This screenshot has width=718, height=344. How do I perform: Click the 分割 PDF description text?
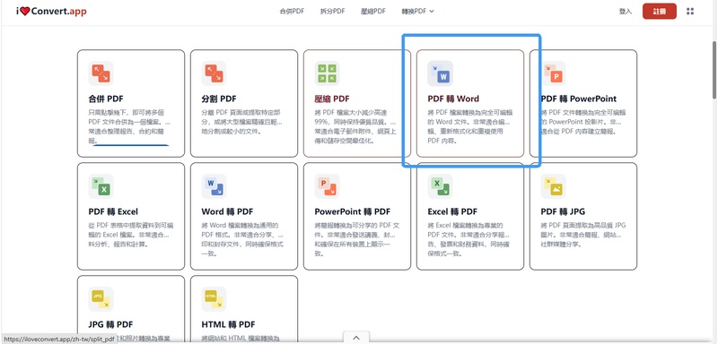click(x=241, y=122)
